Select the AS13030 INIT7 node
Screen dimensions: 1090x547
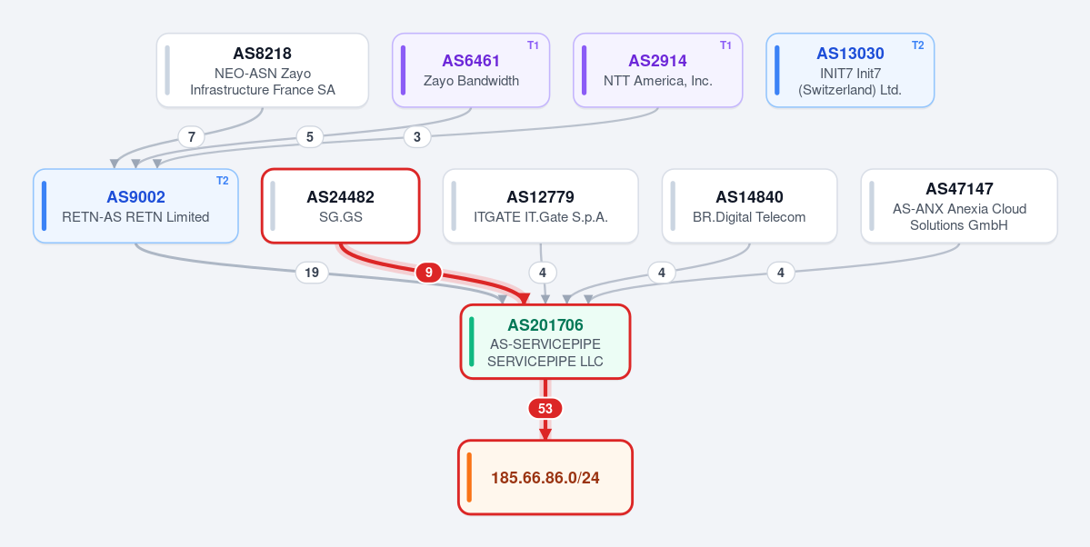[x=850, y=70]
